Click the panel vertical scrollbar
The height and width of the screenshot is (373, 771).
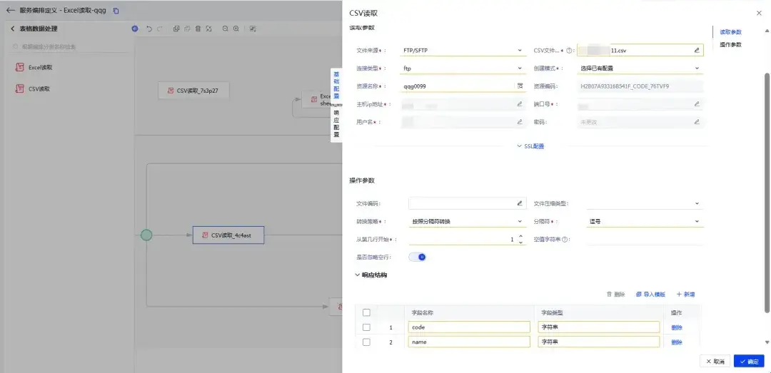[x=767, y=193]
